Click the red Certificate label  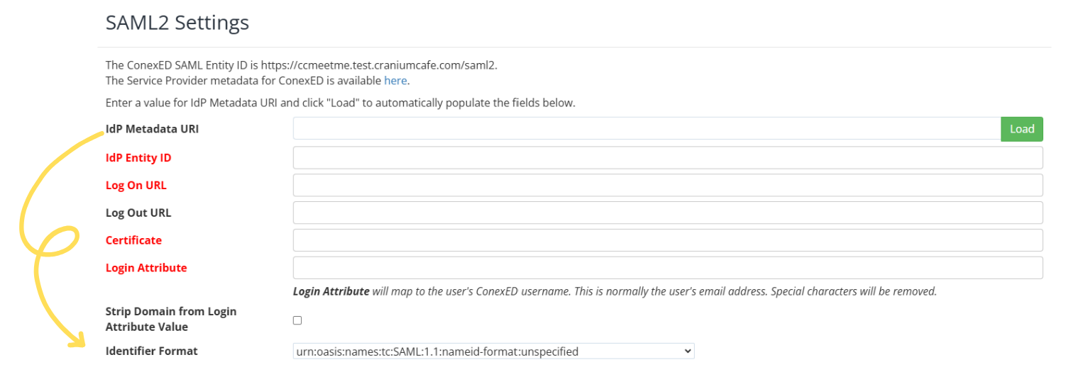tap(133, 241)
